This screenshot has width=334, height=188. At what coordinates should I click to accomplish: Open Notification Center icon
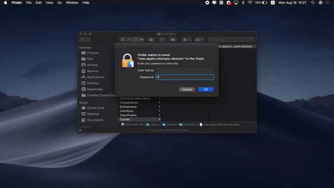click(x=328, y=3)
